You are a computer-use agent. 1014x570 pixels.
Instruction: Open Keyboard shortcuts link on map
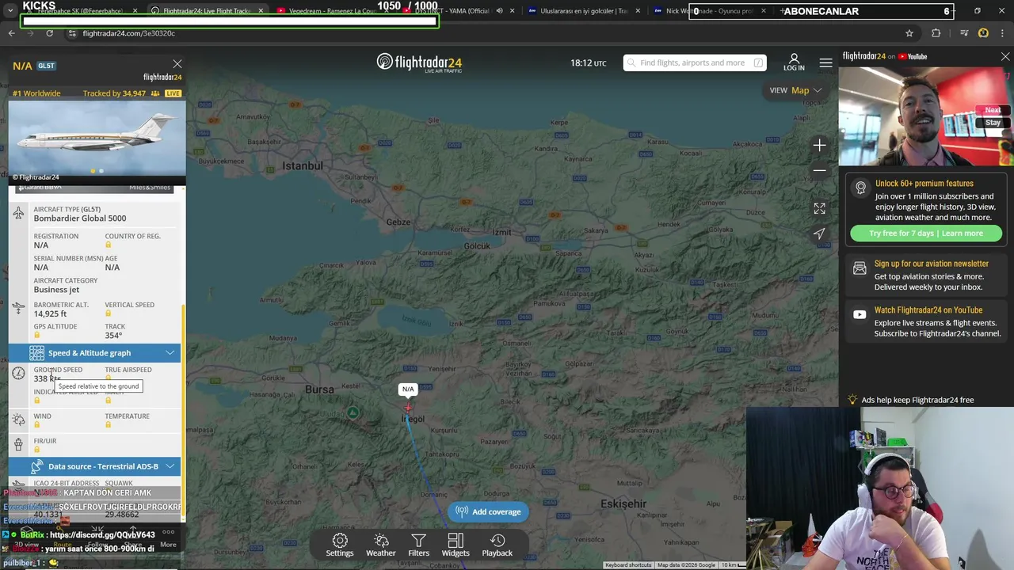coord(628,565)
